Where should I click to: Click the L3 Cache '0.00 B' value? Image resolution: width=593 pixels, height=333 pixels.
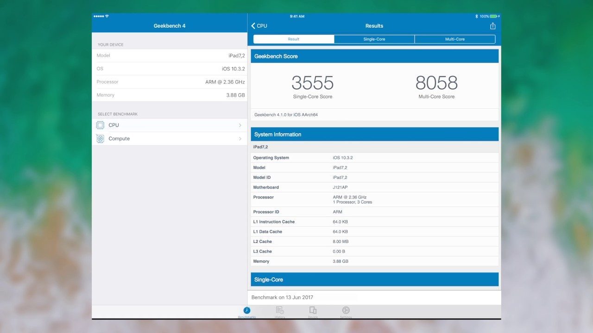pyautogui.click(x=339, y=252)
